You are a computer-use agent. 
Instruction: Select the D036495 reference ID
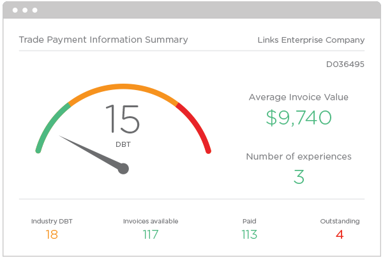[345, 64]
